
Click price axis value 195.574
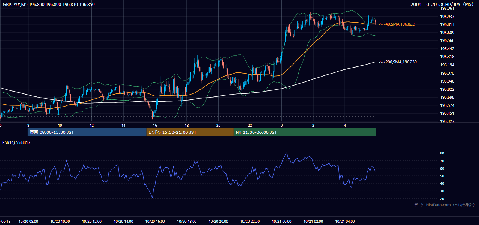447,105
